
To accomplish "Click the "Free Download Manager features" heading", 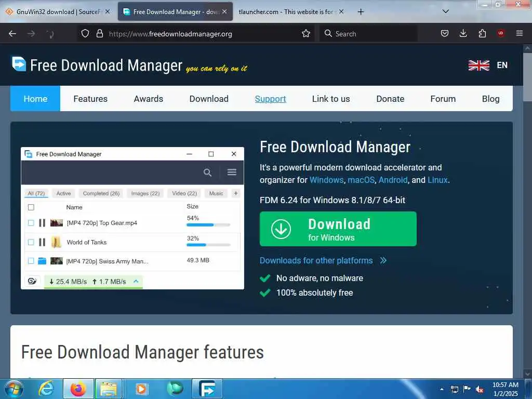I will coord(142,352).
